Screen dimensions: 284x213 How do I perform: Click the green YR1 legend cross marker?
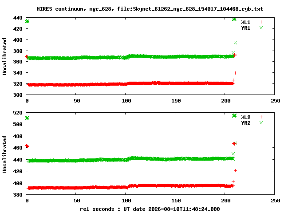(261, 28)
